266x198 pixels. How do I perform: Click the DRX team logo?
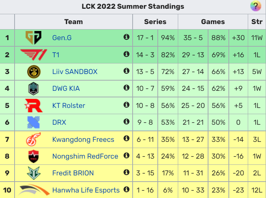pos(34,122)
